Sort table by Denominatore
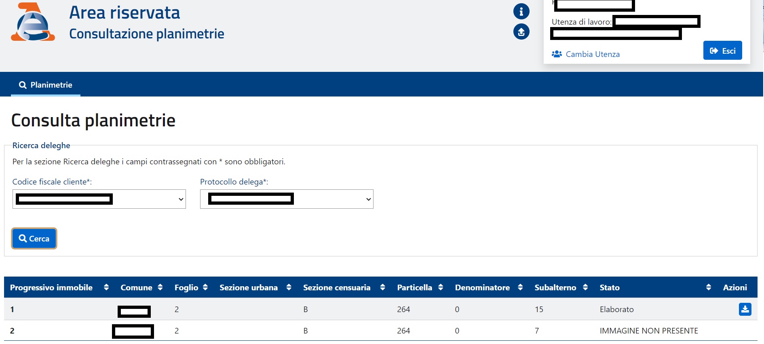764x344 pixels. click(x=520, y=287)
